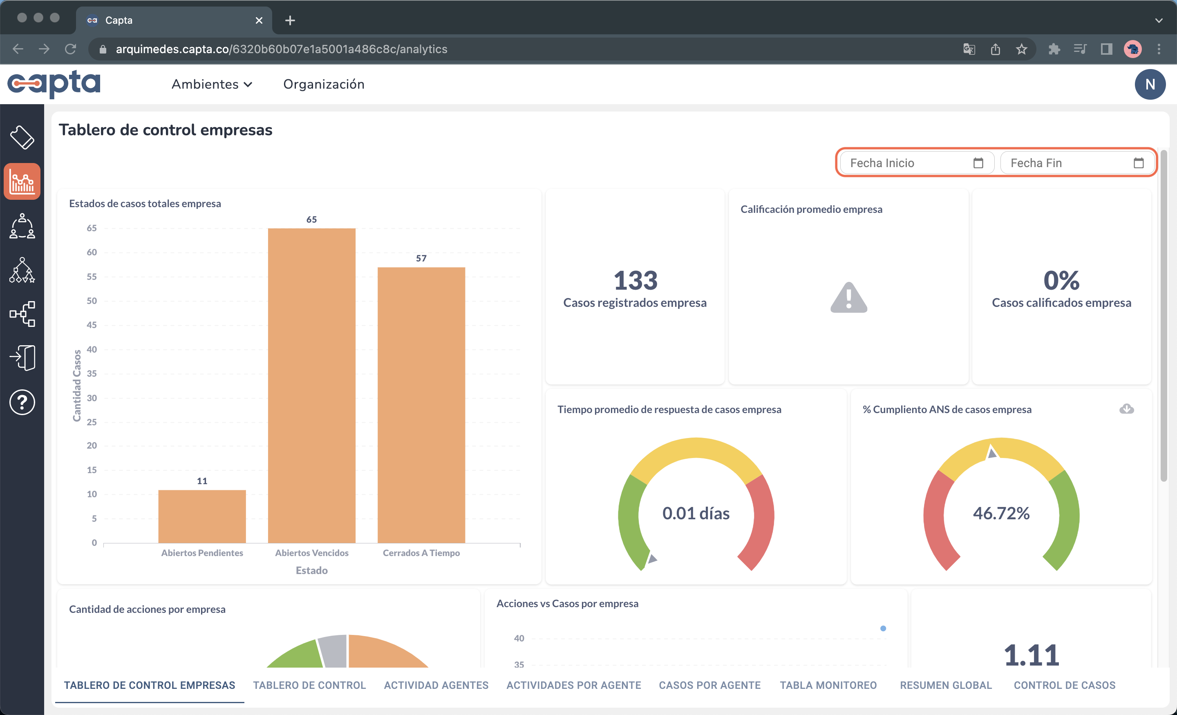1177x715 pixels.
Task: Click the user avatar N button
Action: (1149, 85)
